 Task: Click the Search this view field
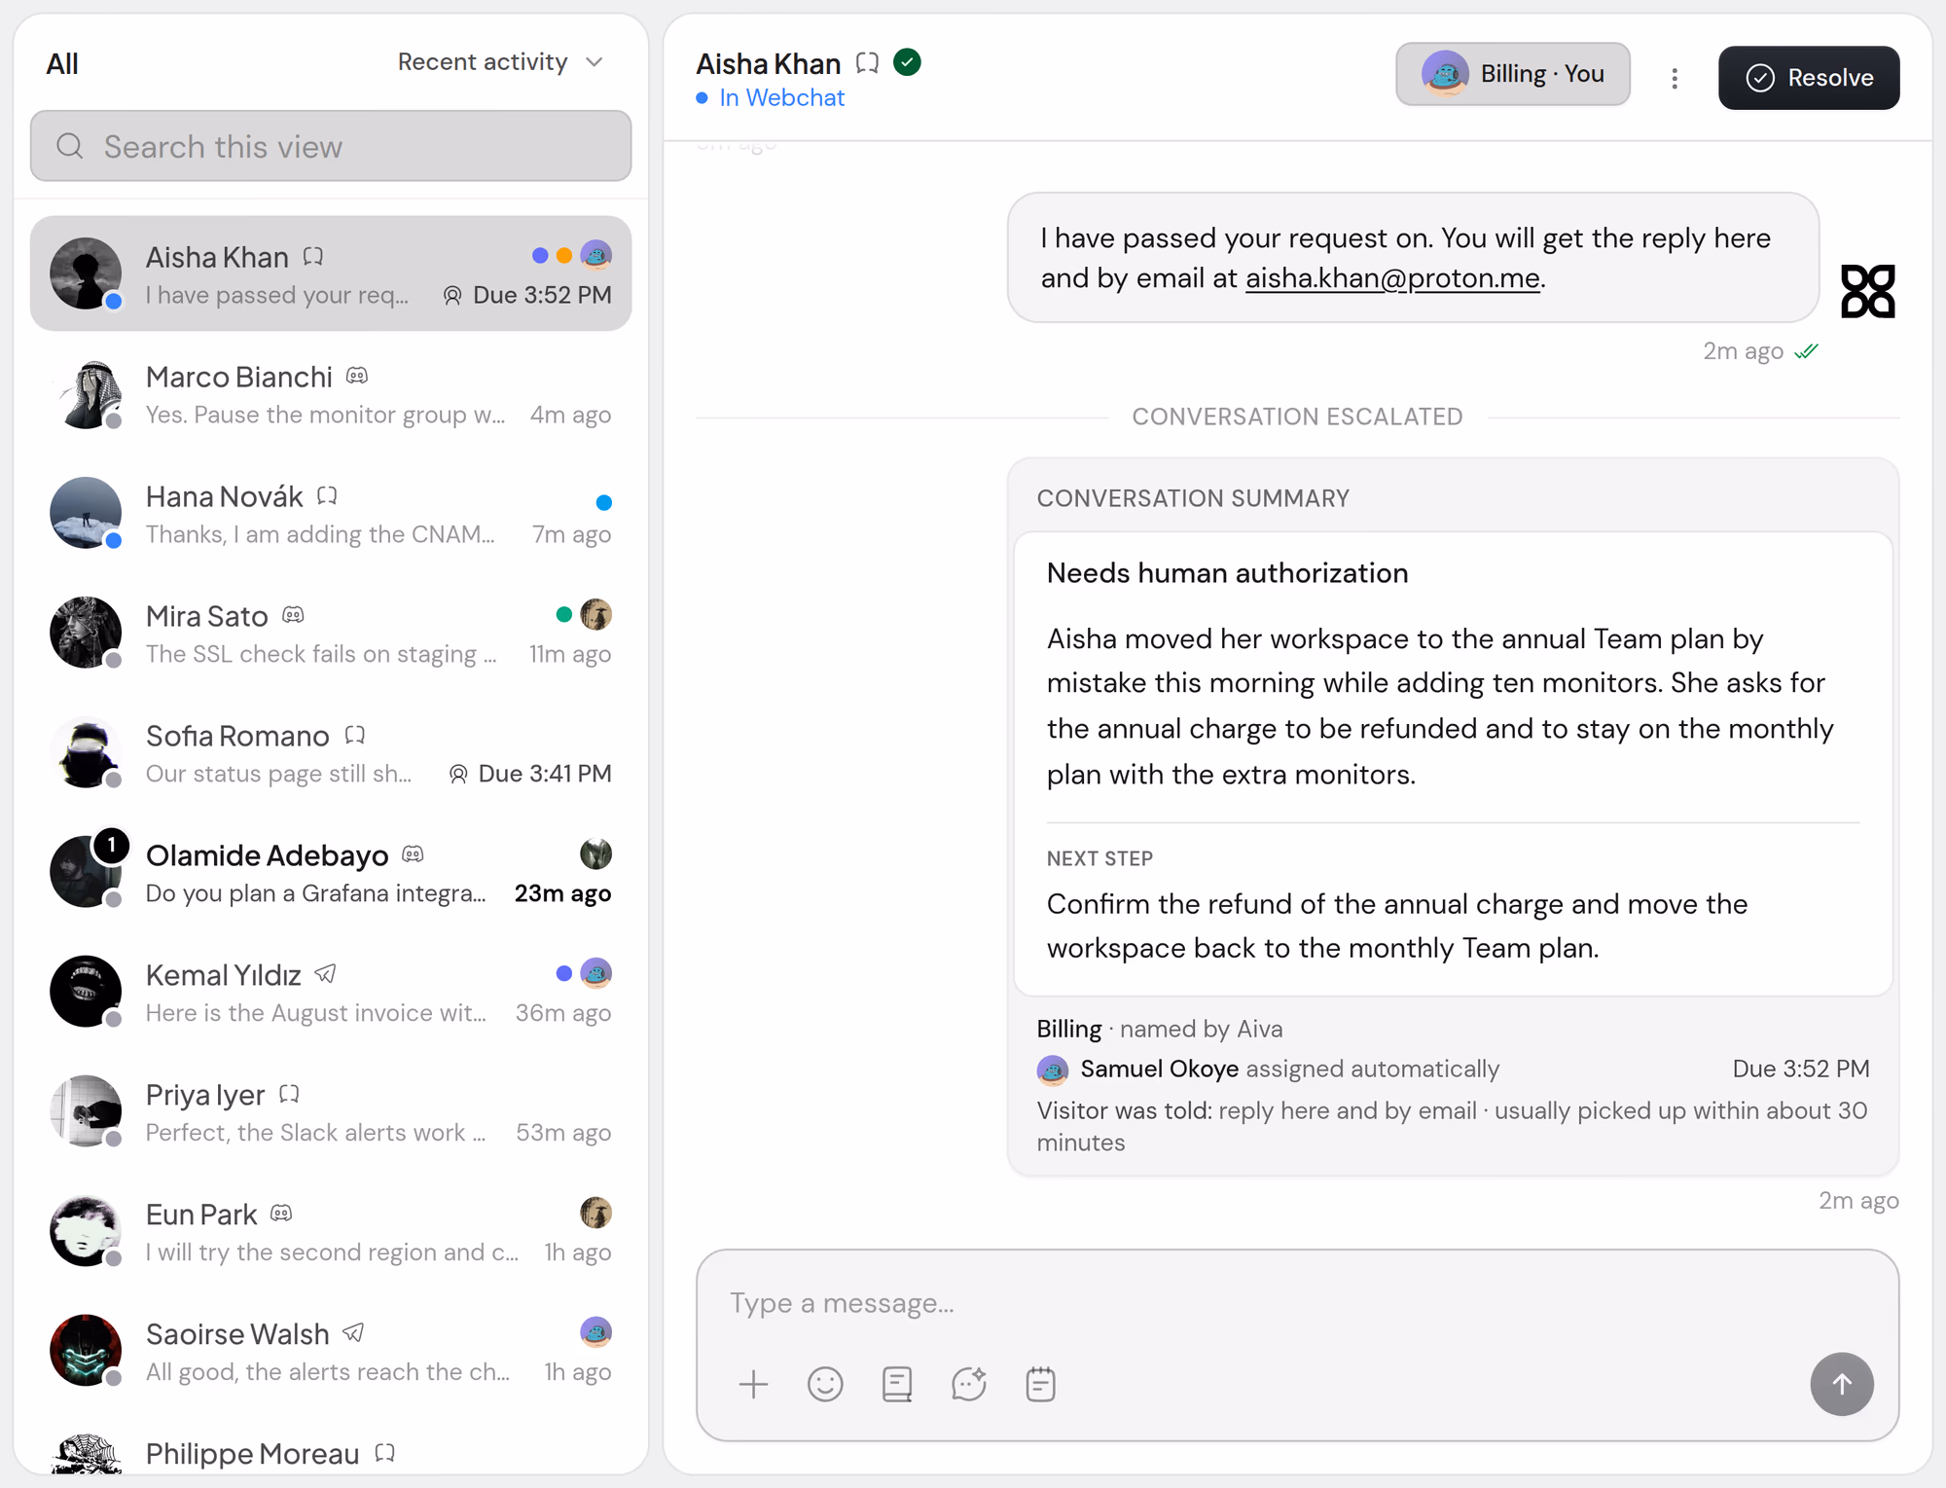tap(331, 146)
